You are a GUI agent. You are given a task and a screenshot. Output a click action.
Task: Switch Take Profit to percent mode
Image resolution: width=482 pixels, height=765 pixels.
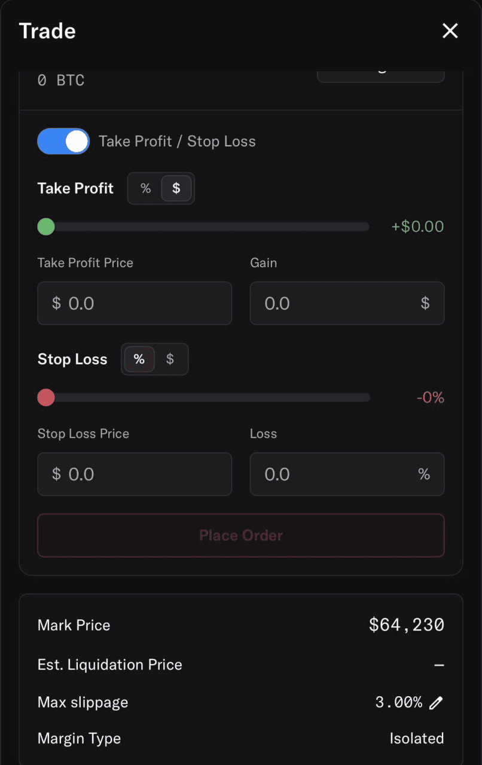[146, 189]
